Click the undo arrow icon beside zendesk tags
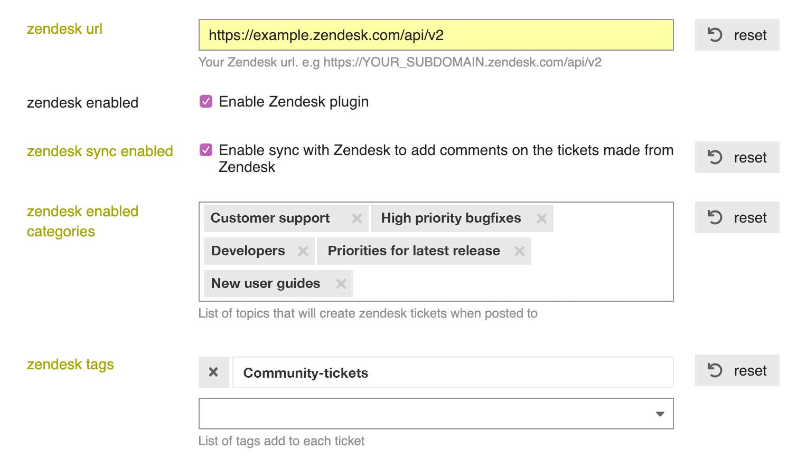The image size is (807, 460). (x=716, y=370)
